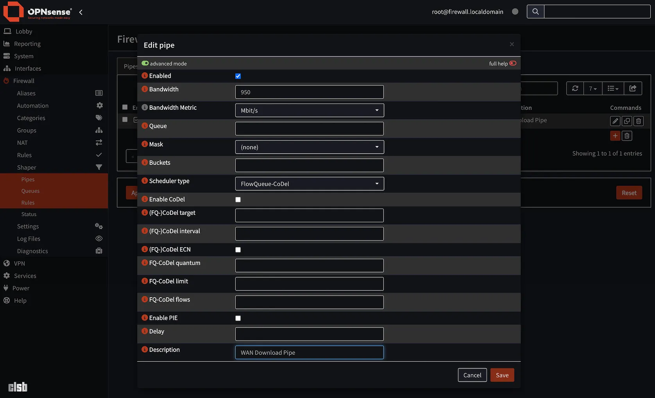Image resolution: width=655 pixels, height=398 pixels.
Task: Tick the select-all checkbox in table header
Action: coord(125,107)
